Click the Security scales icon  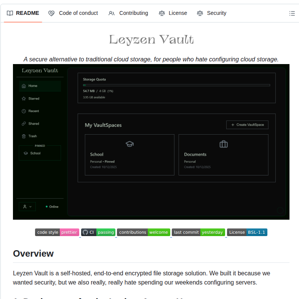[200, 13]
